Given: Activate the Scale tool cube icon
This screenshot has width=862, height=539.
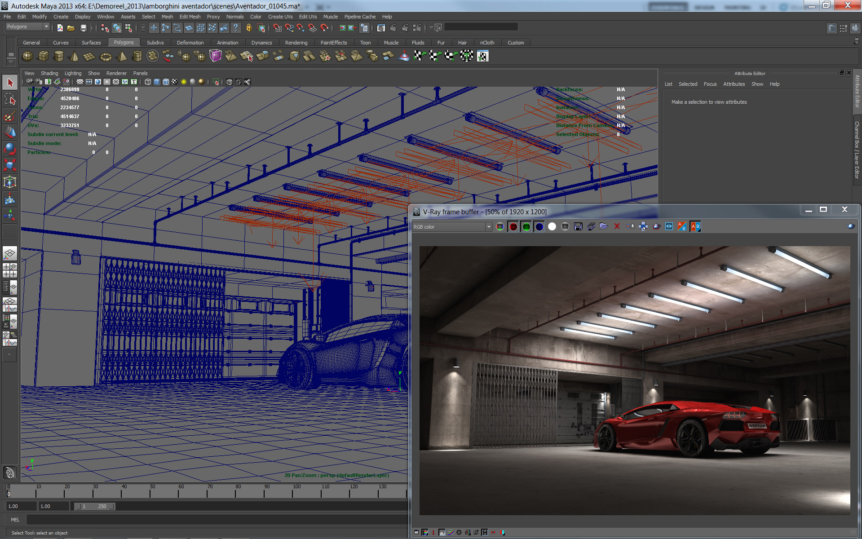Looking at the screenshot, I should click(10, 165).
